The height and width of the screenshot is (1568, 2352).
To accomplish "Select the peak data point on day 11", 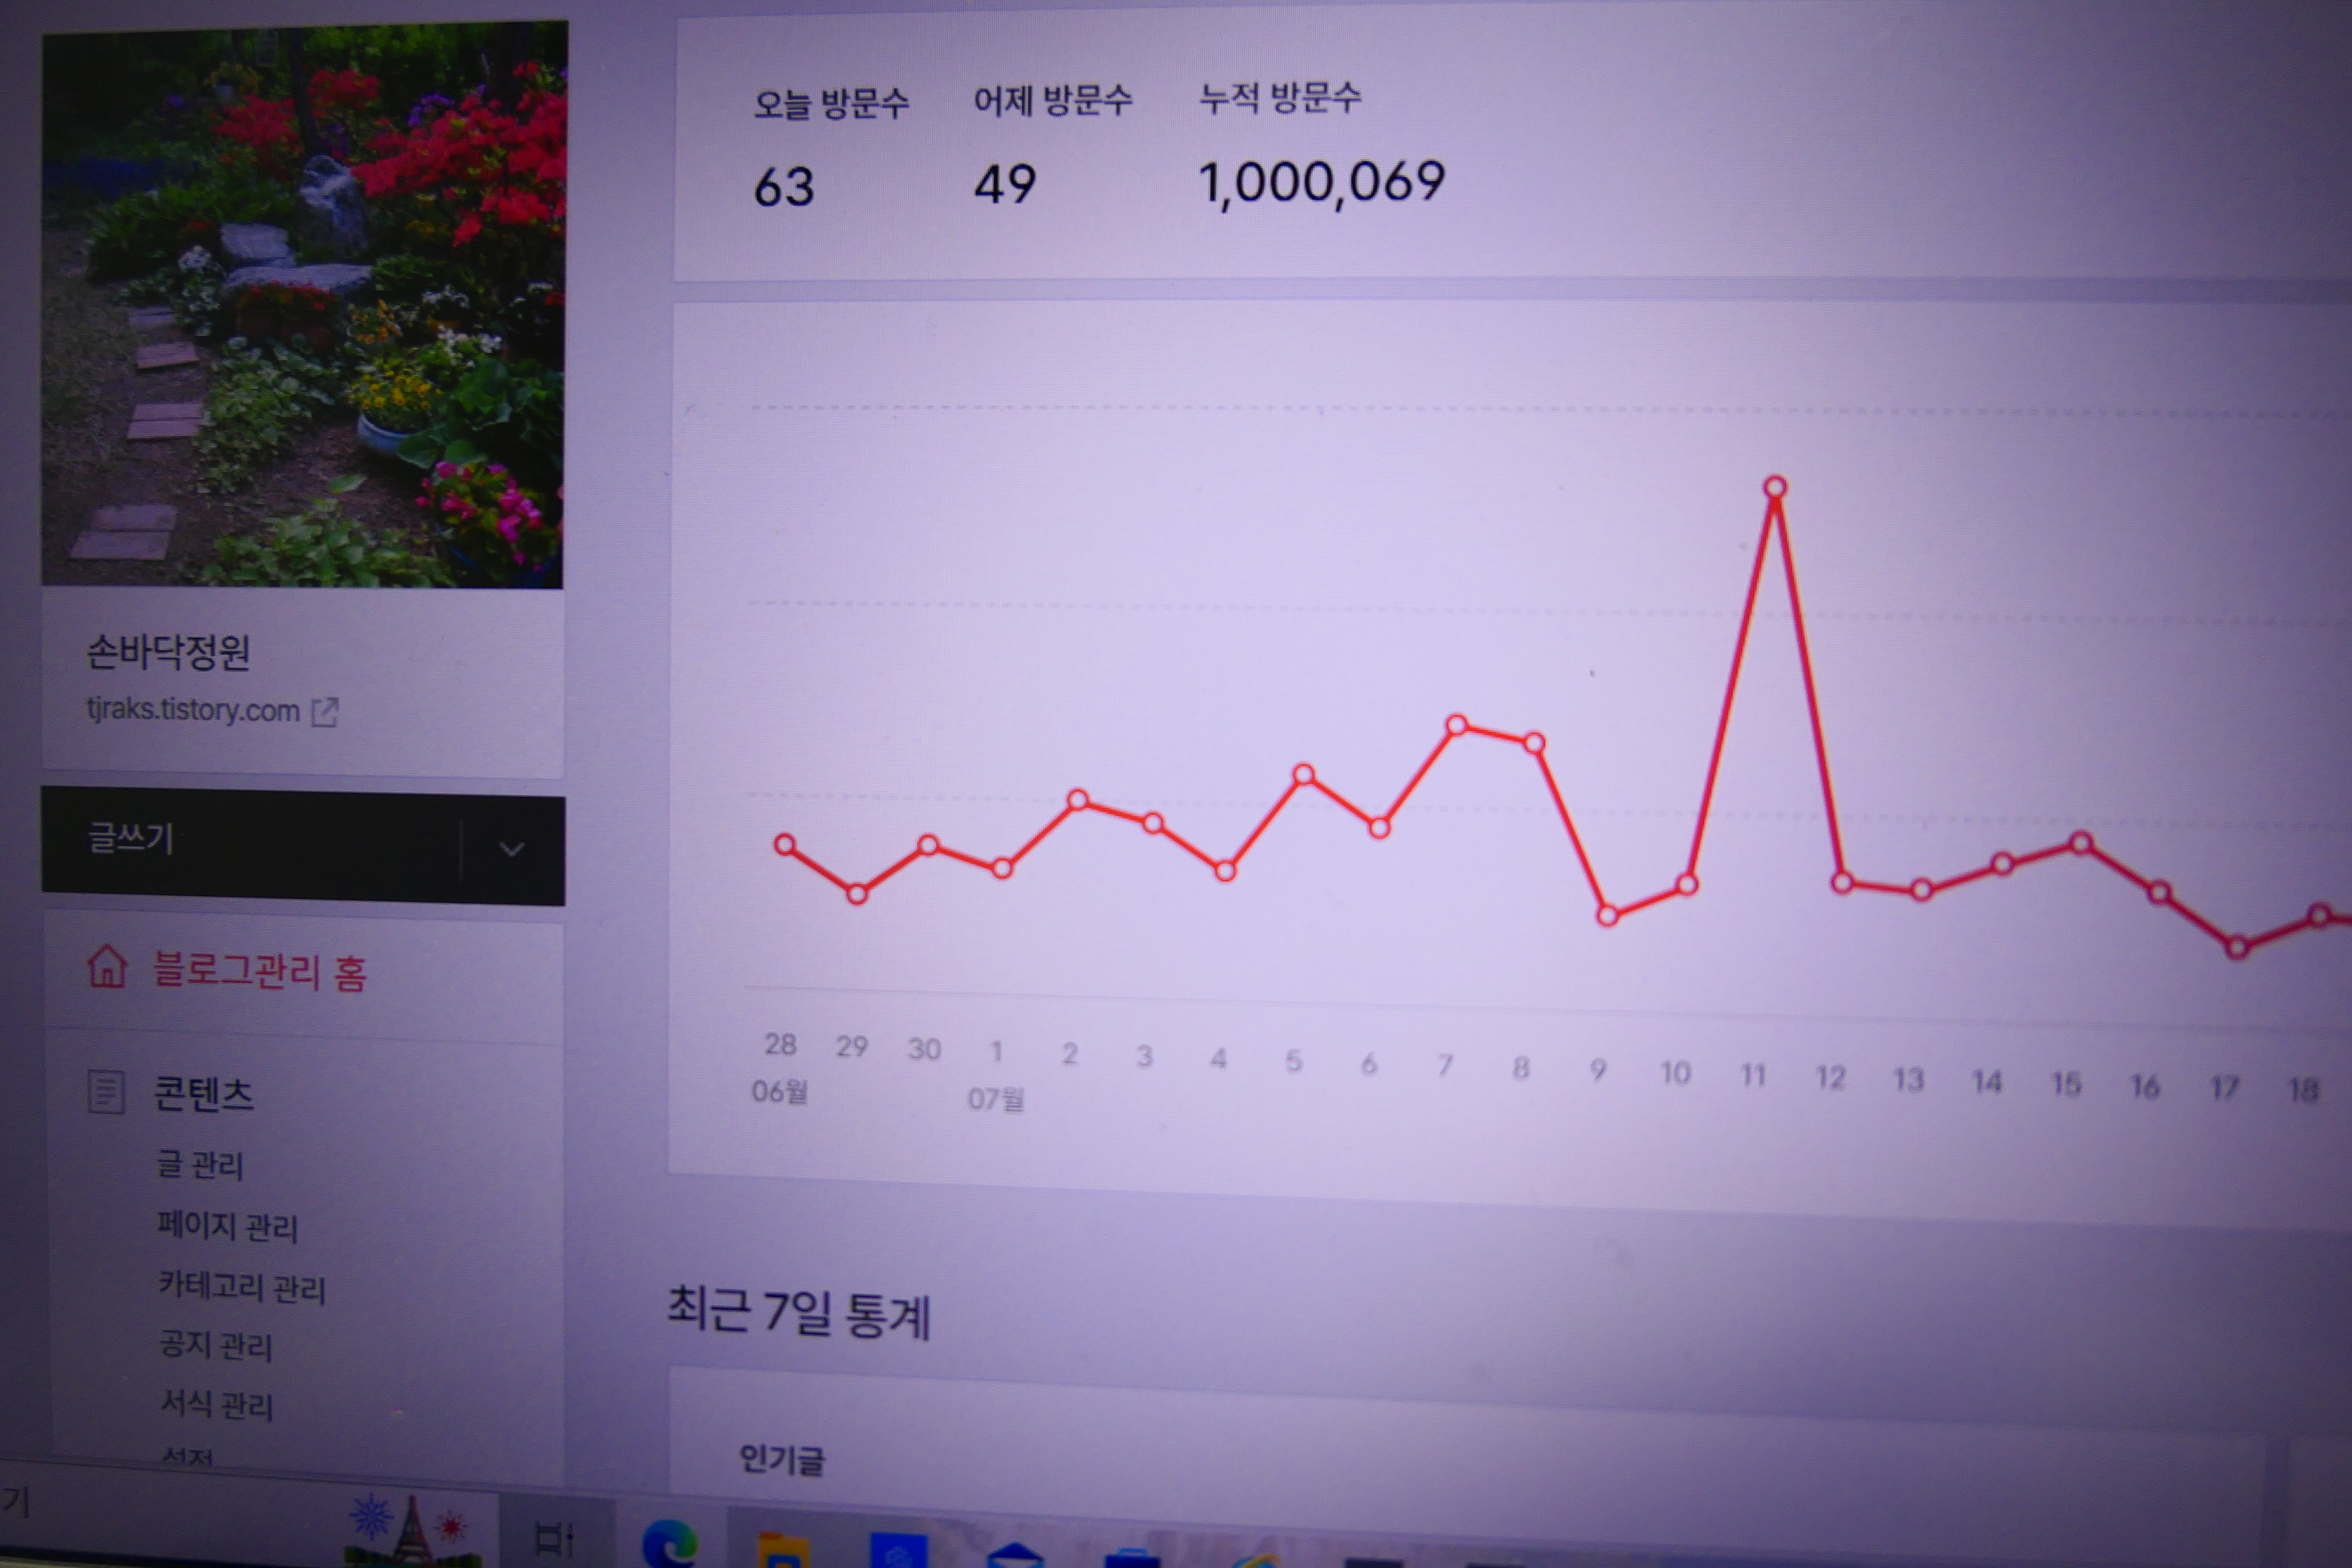I will tap(1775, 488).
